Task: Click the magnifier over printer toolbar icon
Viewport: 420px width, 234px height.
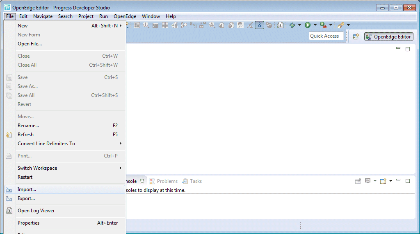Action: 212,25
